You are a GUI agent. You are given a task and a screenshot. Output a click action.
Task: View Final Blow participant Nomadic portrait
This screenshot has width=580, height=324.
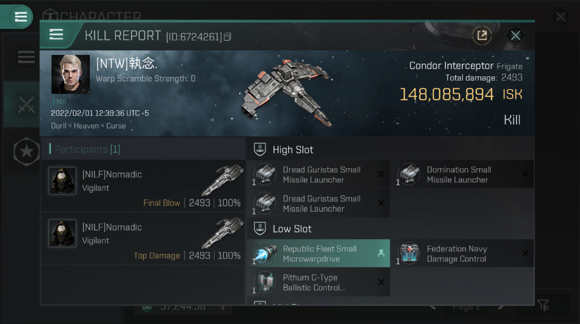coord(62,180)
